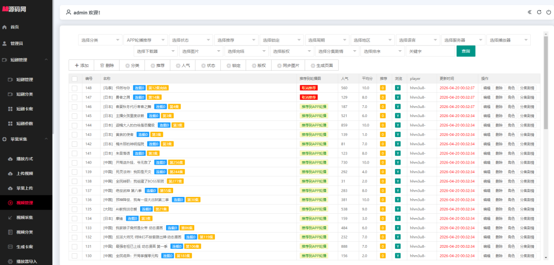This screenshot has height=265, width=554.
Task: Tick the checkbox for row 132
Action: pyautogui.click(x=75, y=237)
